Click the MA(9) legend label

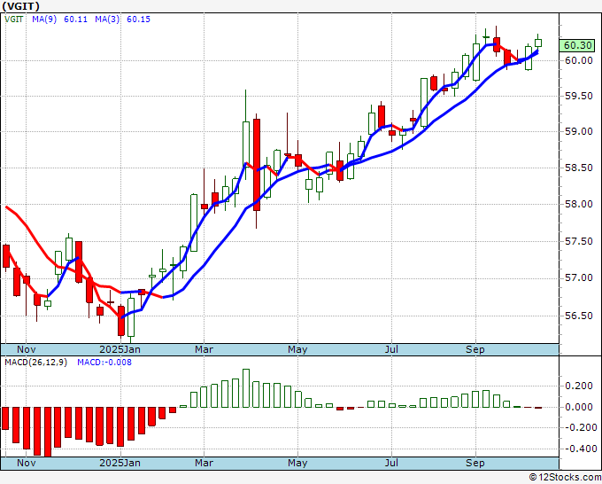(44, 20)
